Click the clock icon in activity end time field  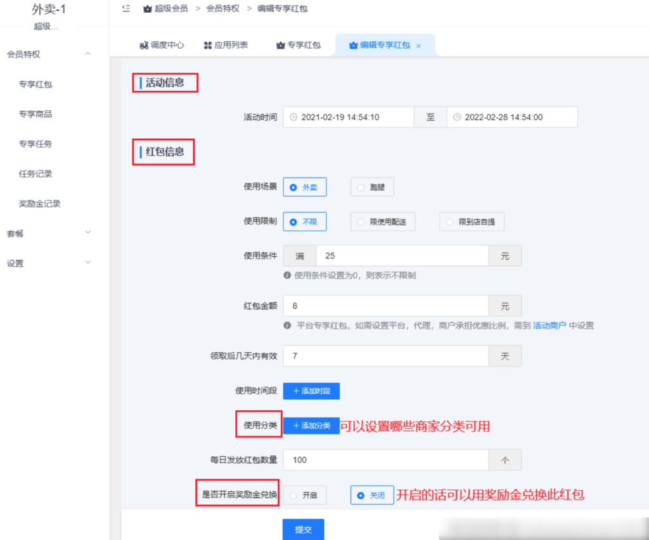456,117
